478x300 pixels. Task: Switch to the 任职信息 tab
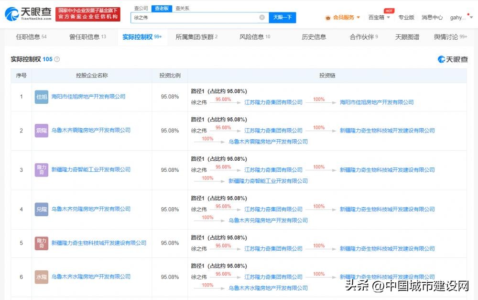pyautogui.click(x=31, y=37)
